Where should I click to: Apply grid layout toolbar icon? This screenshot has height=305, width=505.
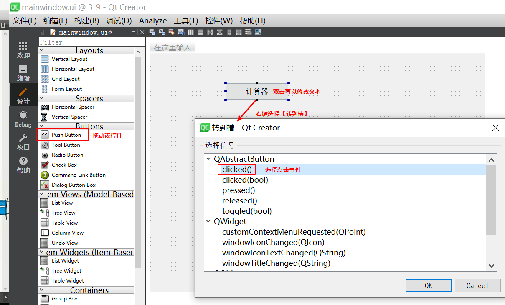point(239,32)
